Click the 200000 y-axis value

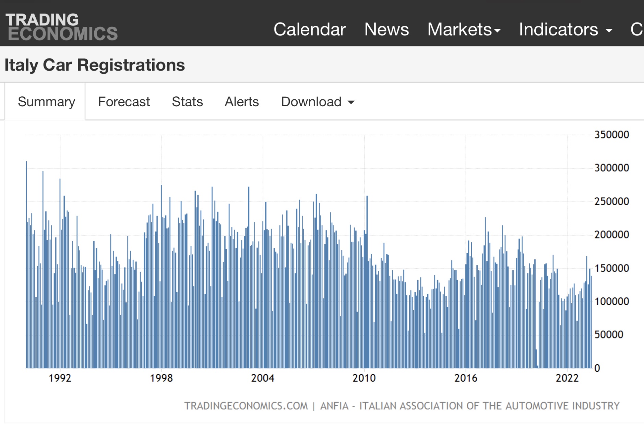tap(612, 235)
